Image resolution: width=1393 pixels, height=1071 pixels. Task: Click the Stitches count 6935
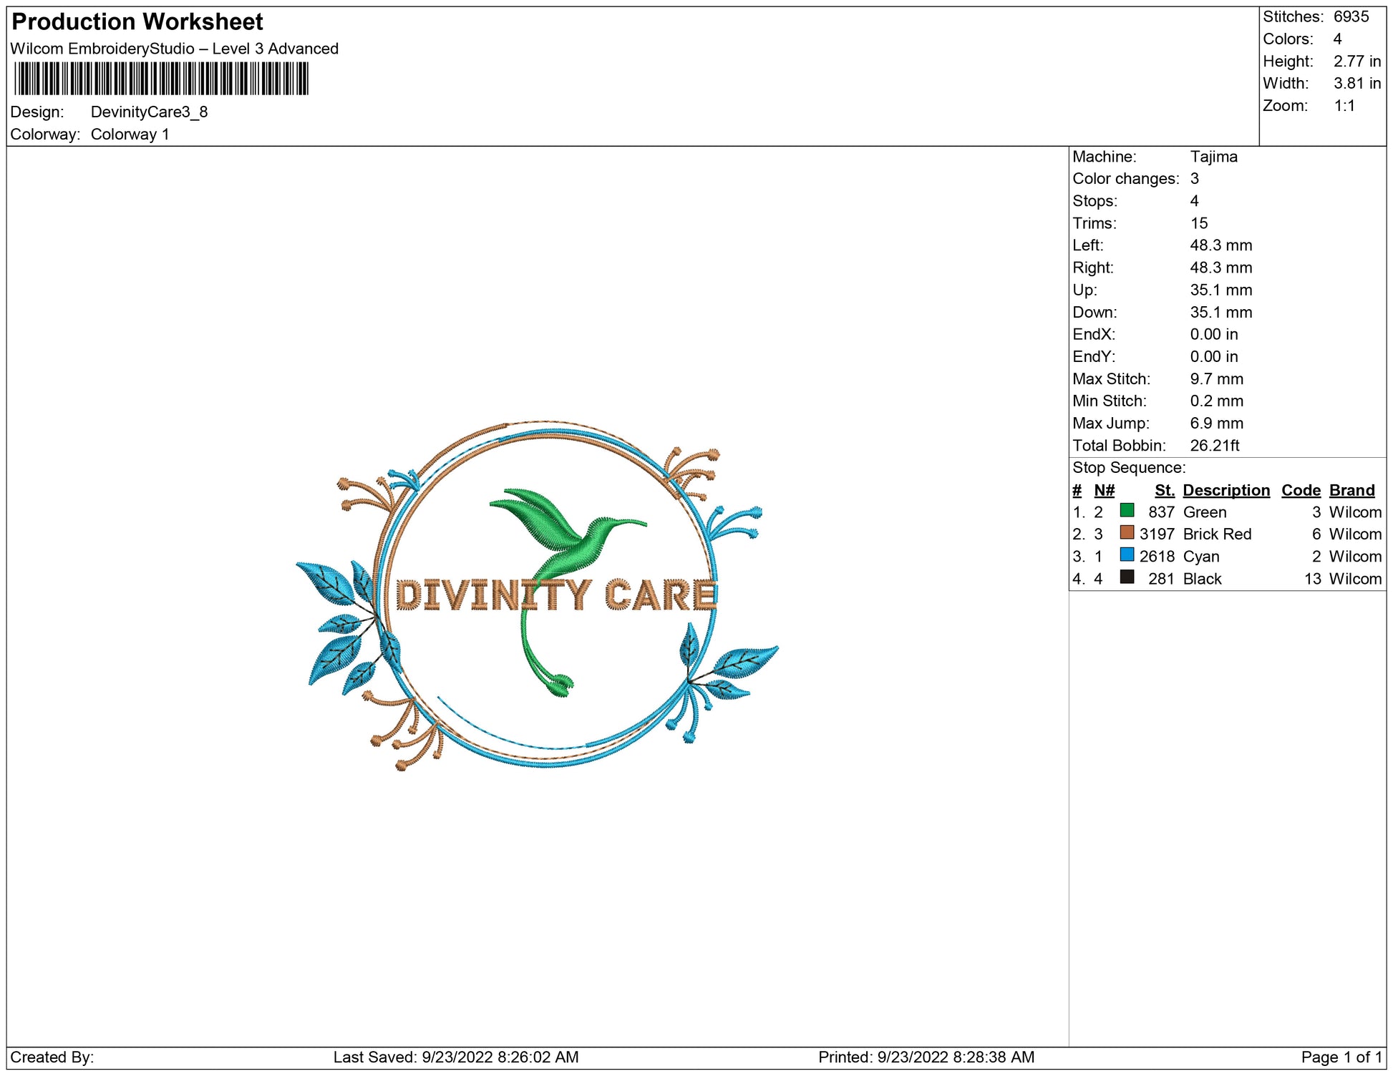[1350, 16]
